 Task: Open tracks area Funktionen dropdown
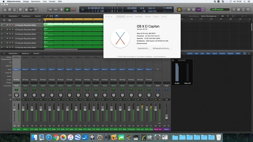click(26, 16)
